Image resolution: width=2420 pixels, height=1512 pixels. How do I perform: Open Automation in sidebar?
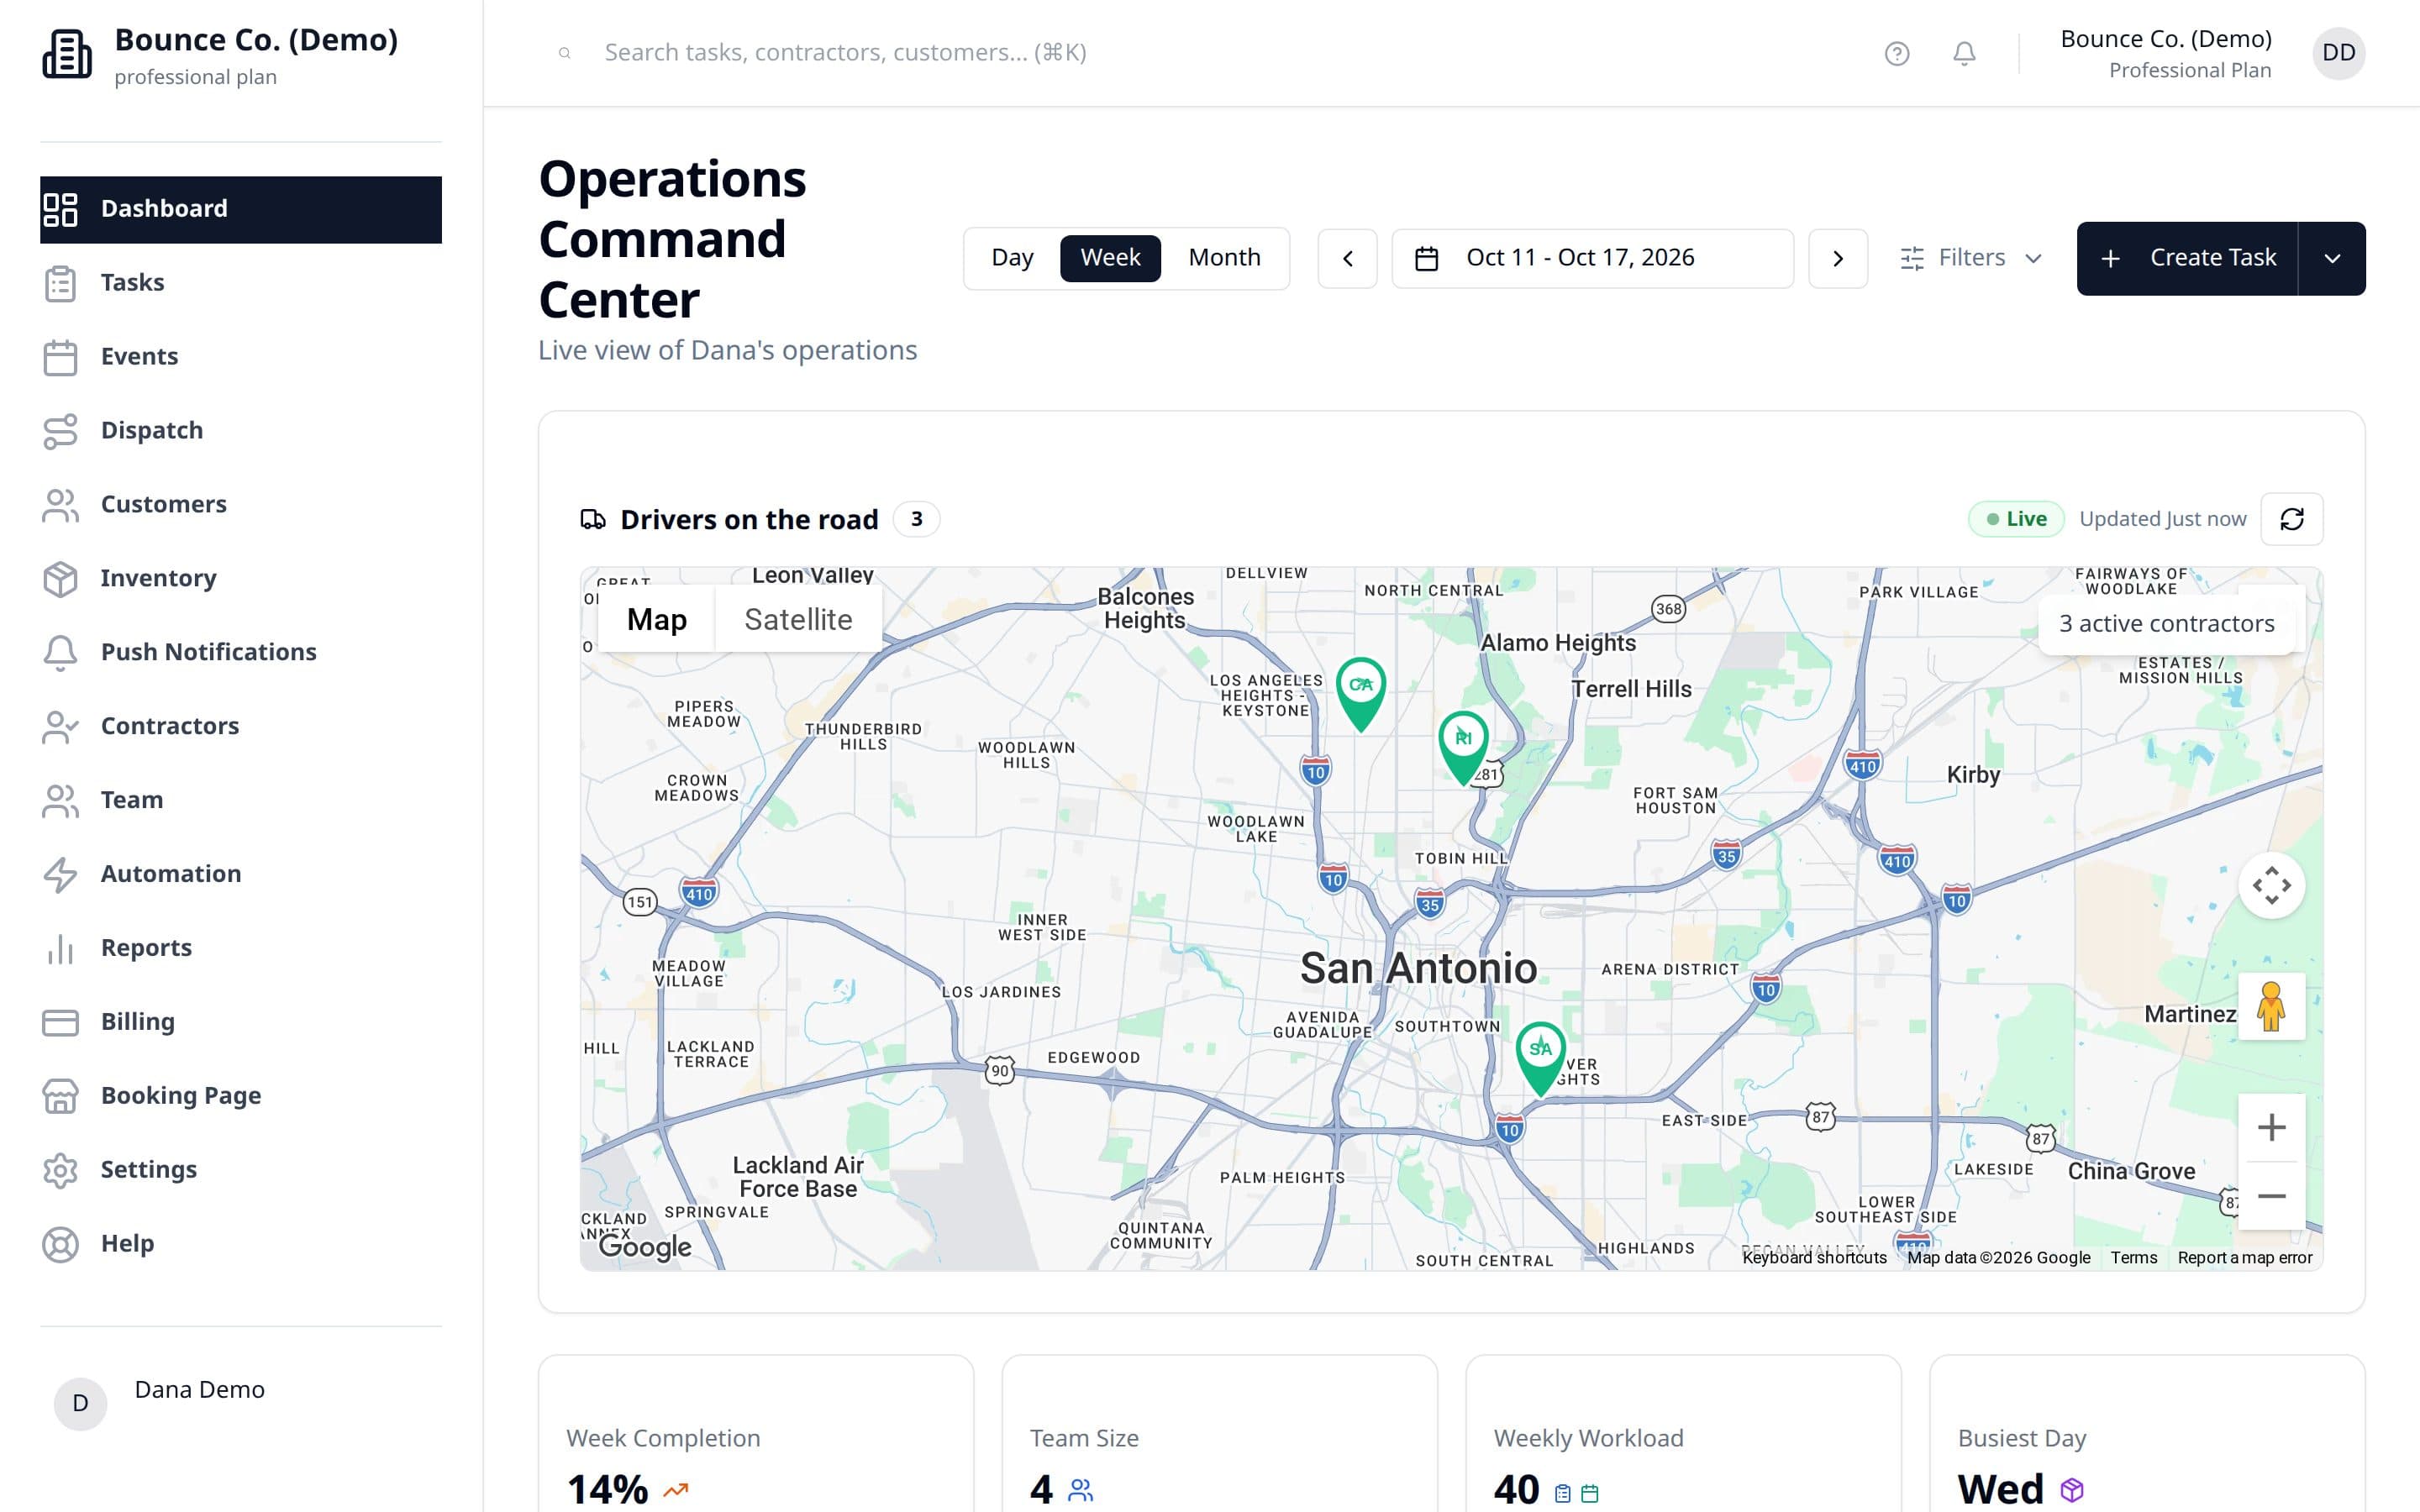(241, 875)
